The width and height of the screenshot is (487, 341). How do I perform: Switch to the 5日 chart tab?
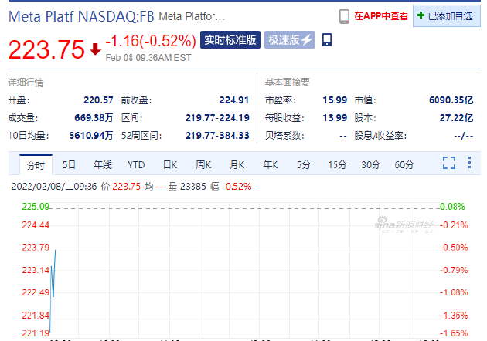tap(69, 164)
